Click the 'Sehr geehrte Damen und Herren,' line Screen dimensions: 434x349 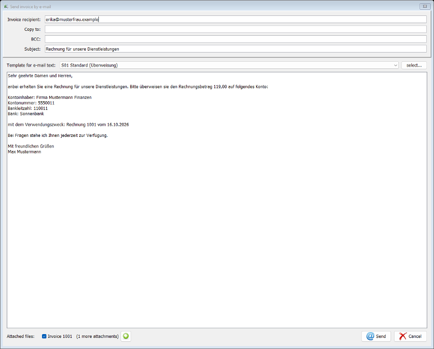40,76
